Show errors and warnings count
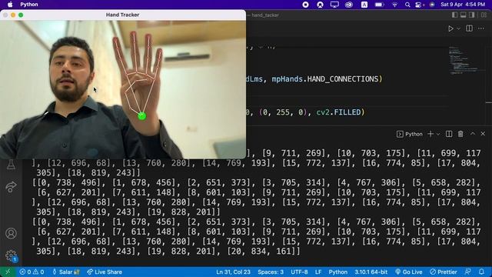Screen dimensions: 492x277 pos(32,272)
